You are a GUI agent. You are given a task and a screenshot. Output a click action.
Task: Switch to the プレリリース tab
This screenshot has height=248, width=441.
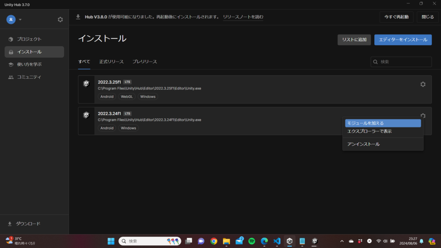click(x=145, y=62)
